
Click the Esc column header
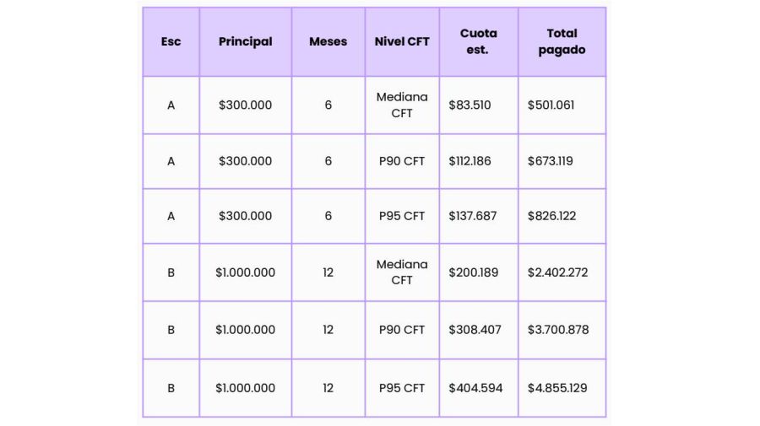point(171,41)
